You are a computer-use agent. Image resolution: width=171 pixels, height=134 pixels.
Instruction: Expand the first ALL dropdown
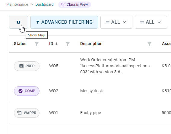pyautogui.click(x=116, y=22)
